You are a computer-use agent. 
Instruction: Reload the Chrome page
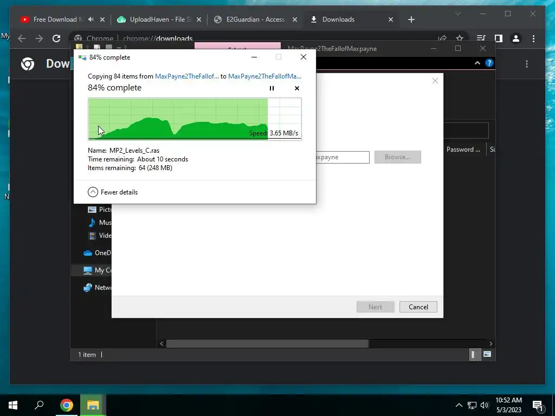(x=56, y=38)
